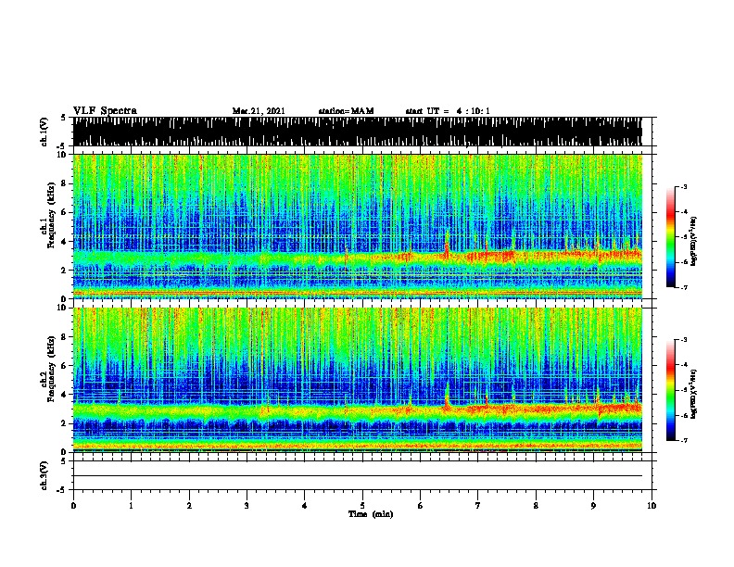Select the date text "Mar.21, 2021"
Screen dimensions: 734x567
point(259,111)
